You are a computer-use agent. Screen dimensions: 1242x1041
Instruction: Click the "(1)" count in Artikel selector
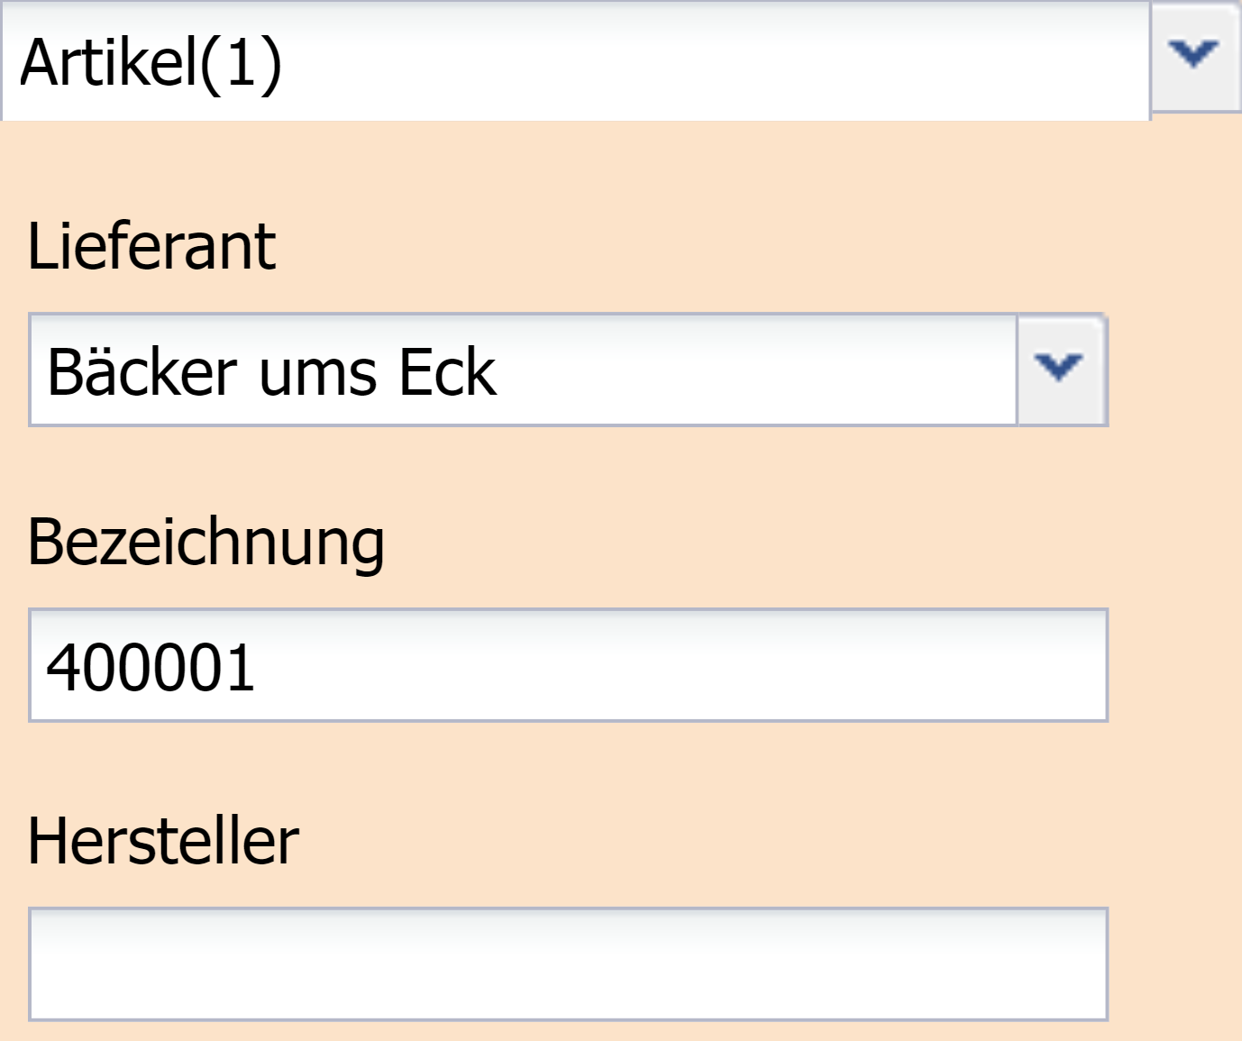242,63
